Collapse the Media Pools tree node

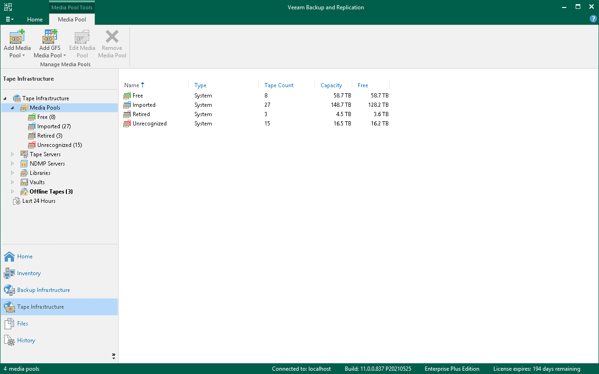[12, 107]
